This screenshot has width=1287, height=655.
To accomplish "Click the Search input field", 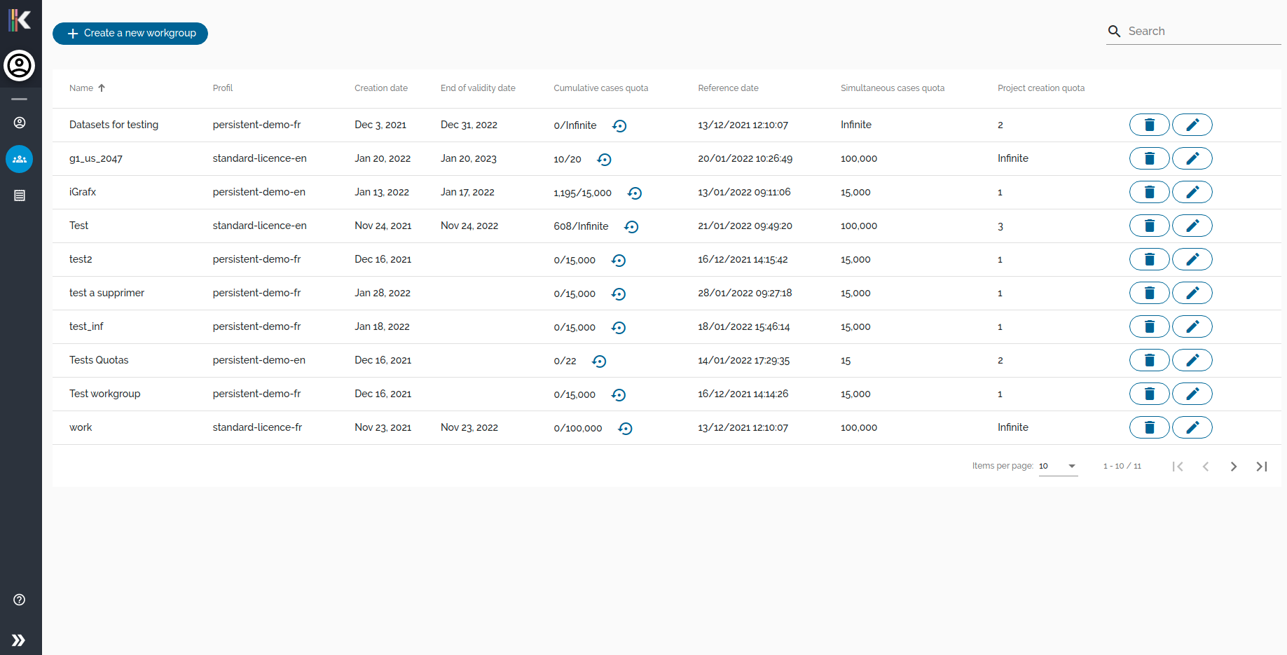I will coord(1204,32).
